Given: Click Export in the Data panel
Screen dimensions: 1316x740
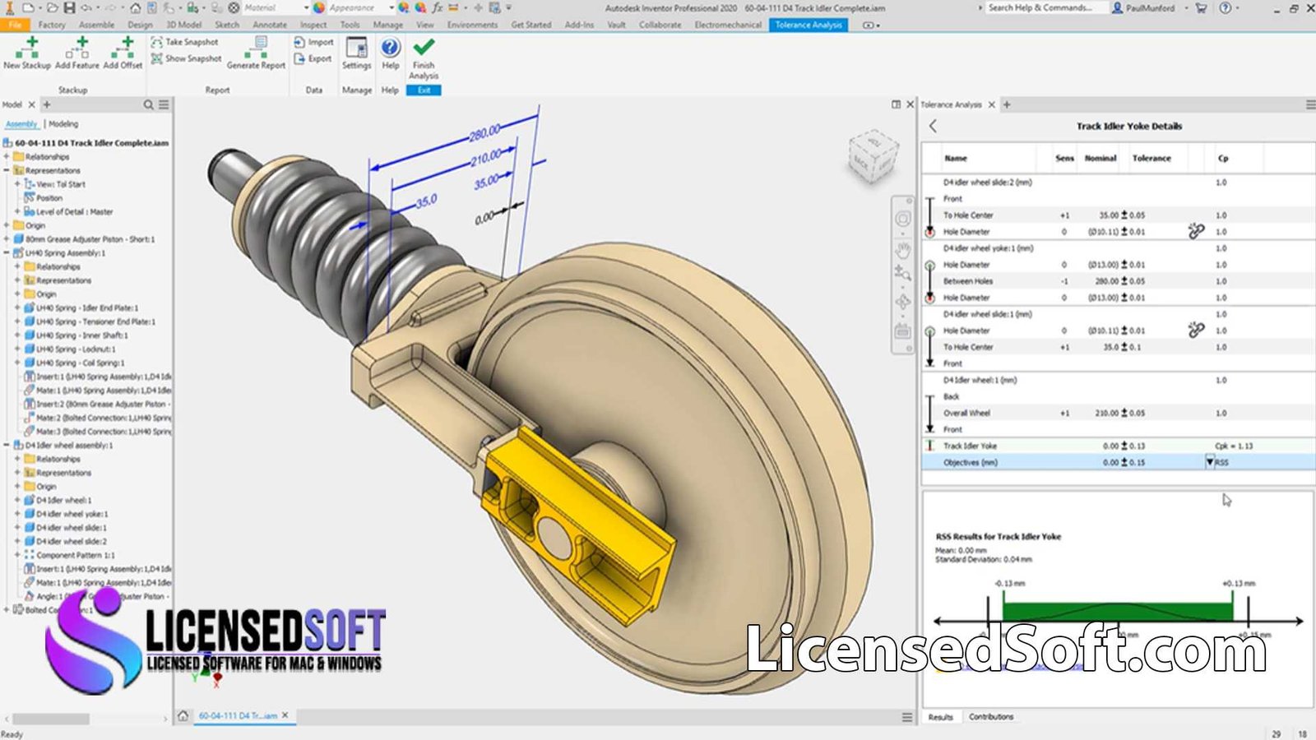Looking at the screenshot, I should click(x=313, y=58).
